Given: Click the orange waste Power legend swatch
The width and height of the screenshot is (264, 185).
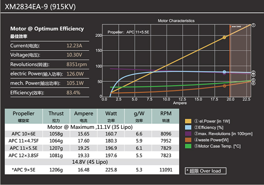Looking at the screenshot, I should click(188, 140).
